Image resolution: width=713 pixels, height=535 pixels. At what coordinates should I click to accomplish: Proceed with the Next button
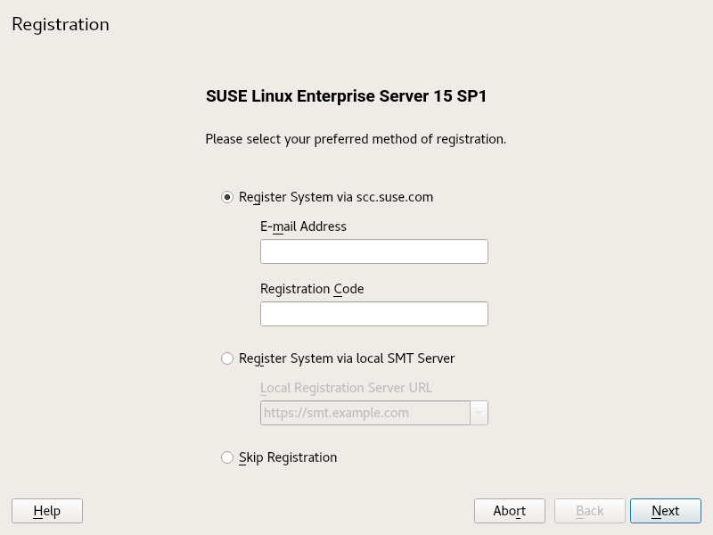coord(666,511)
